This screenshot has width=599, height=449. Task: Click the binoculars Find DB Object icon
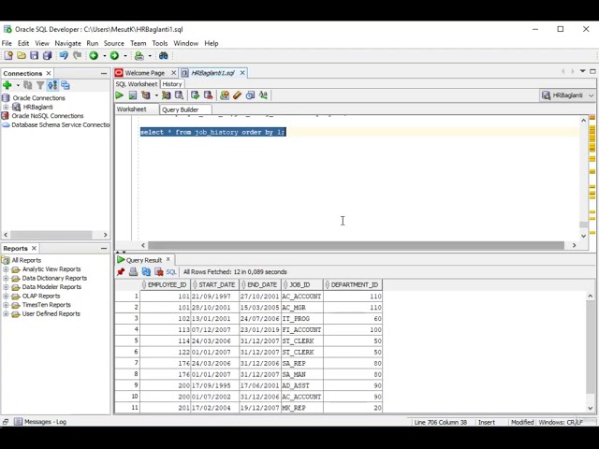click(163, 56)
